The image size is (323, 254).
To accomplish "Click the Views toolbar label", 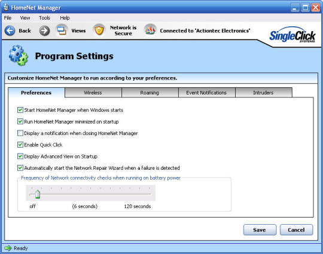I will tap(78, 31).
